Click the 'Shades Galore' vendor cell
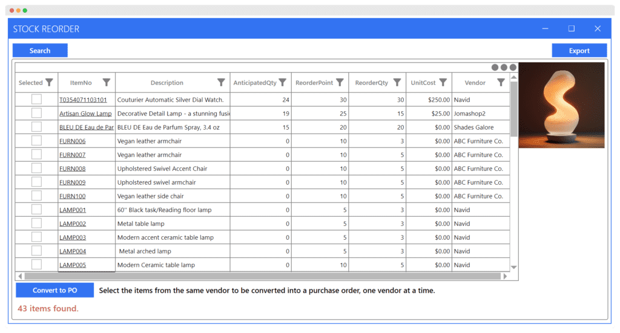Screen dimensions: 620x333 tap(481, 127)
